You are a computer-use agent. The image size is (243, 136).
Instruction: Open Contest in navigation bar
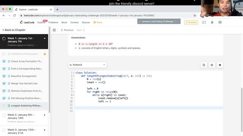[x=74, y=22]
